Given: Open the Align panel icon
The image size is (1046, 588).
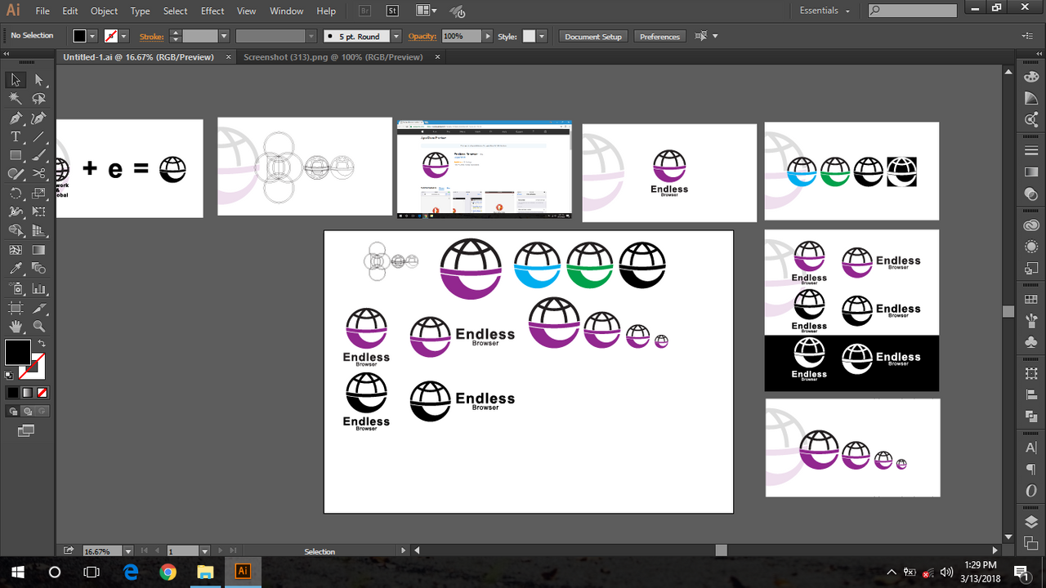Looking at the screenshot, I should (x=1031, y=394).
